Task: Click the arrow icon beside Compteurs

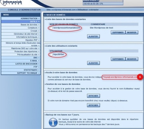Action: tap(39, 28)
